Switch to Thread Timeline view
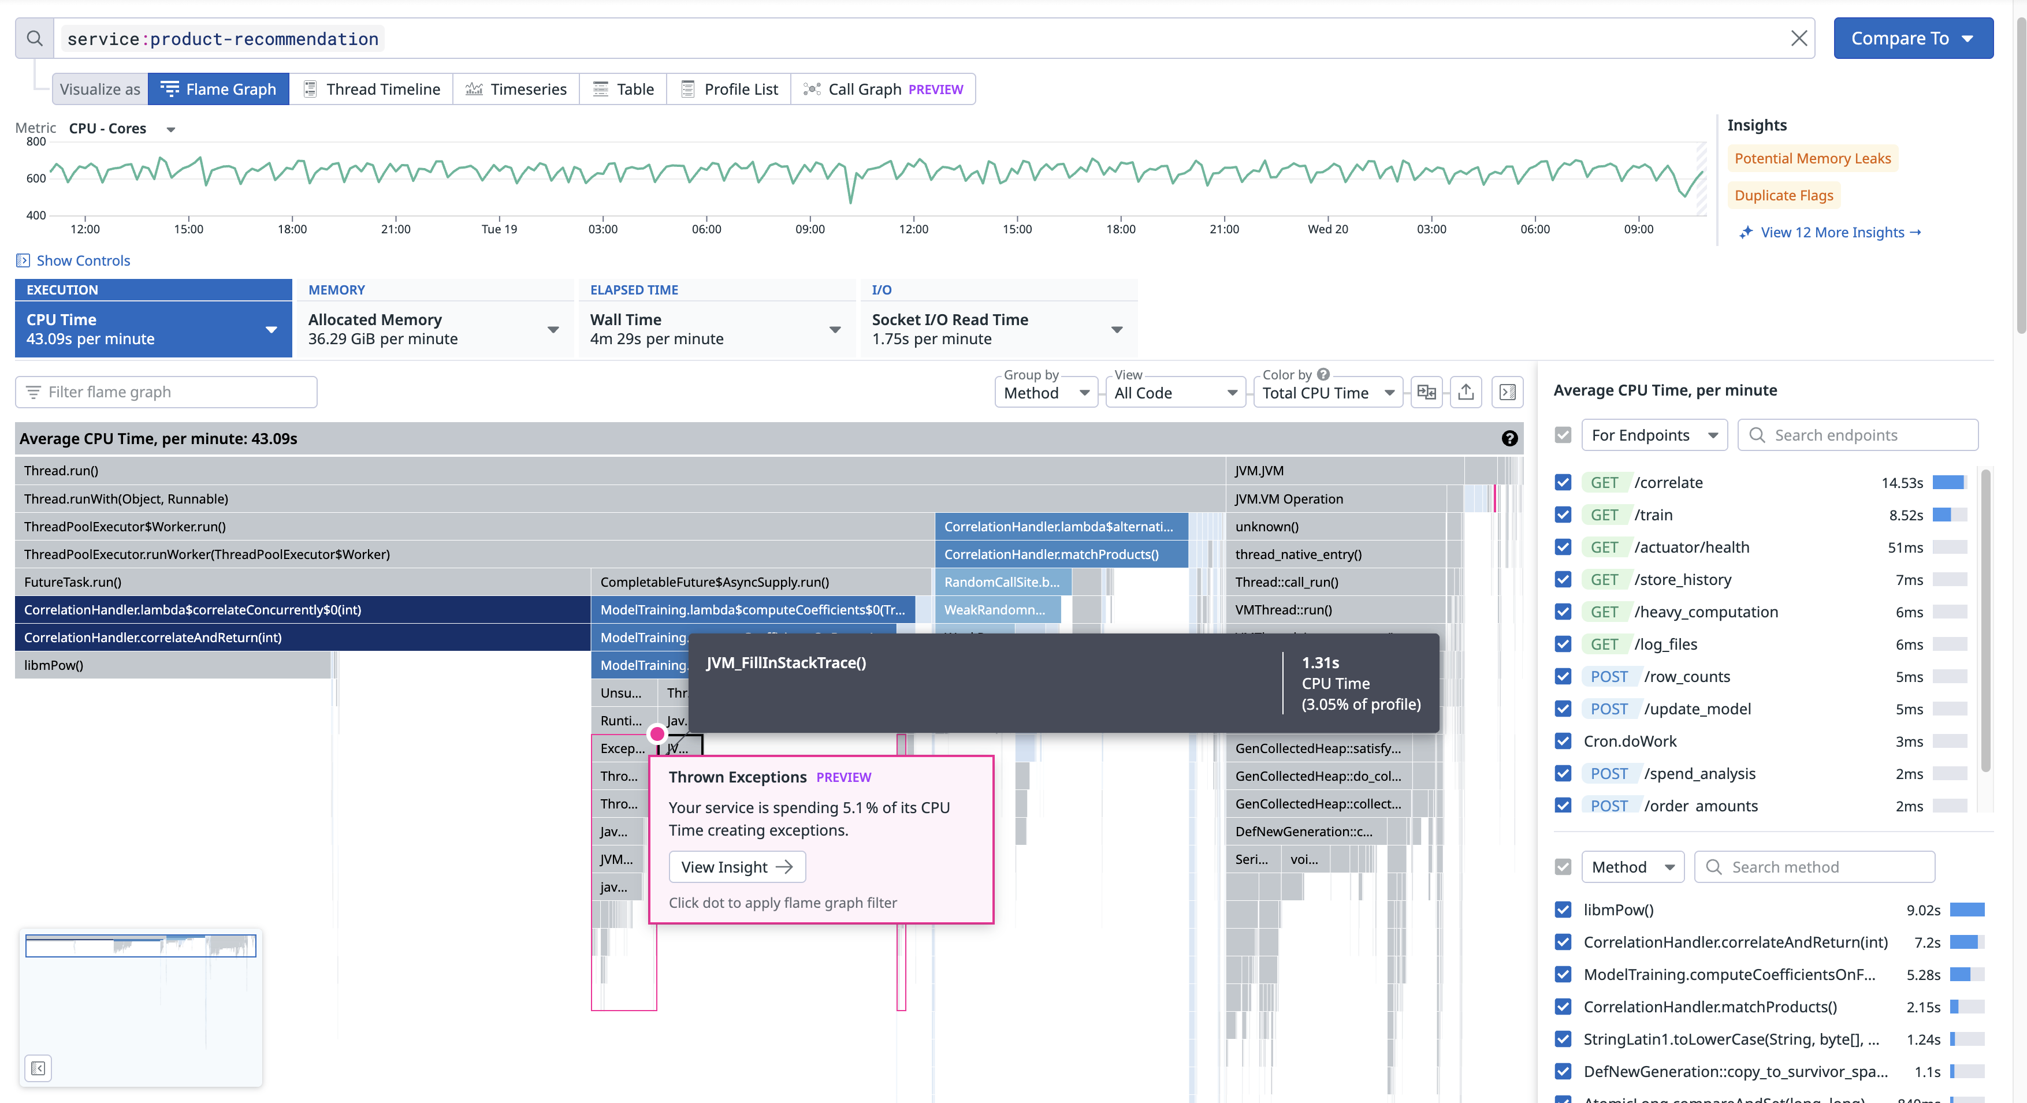 click(372, 89)
